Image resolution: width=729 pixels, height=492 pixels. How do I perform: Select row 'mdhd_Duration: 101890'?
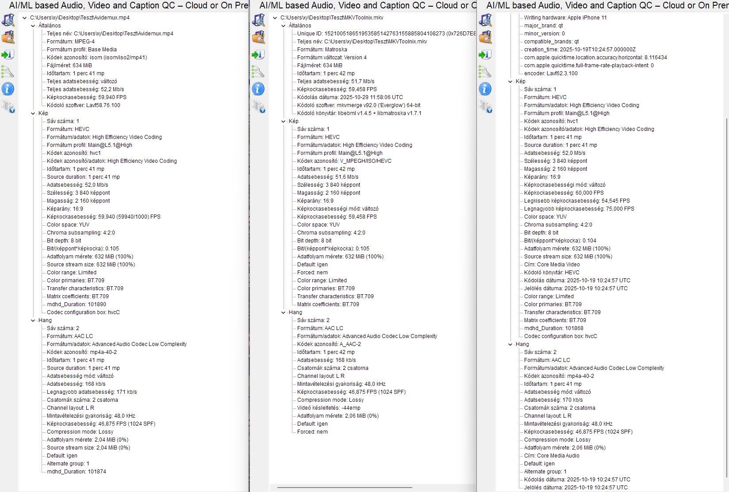click(77, 304)
